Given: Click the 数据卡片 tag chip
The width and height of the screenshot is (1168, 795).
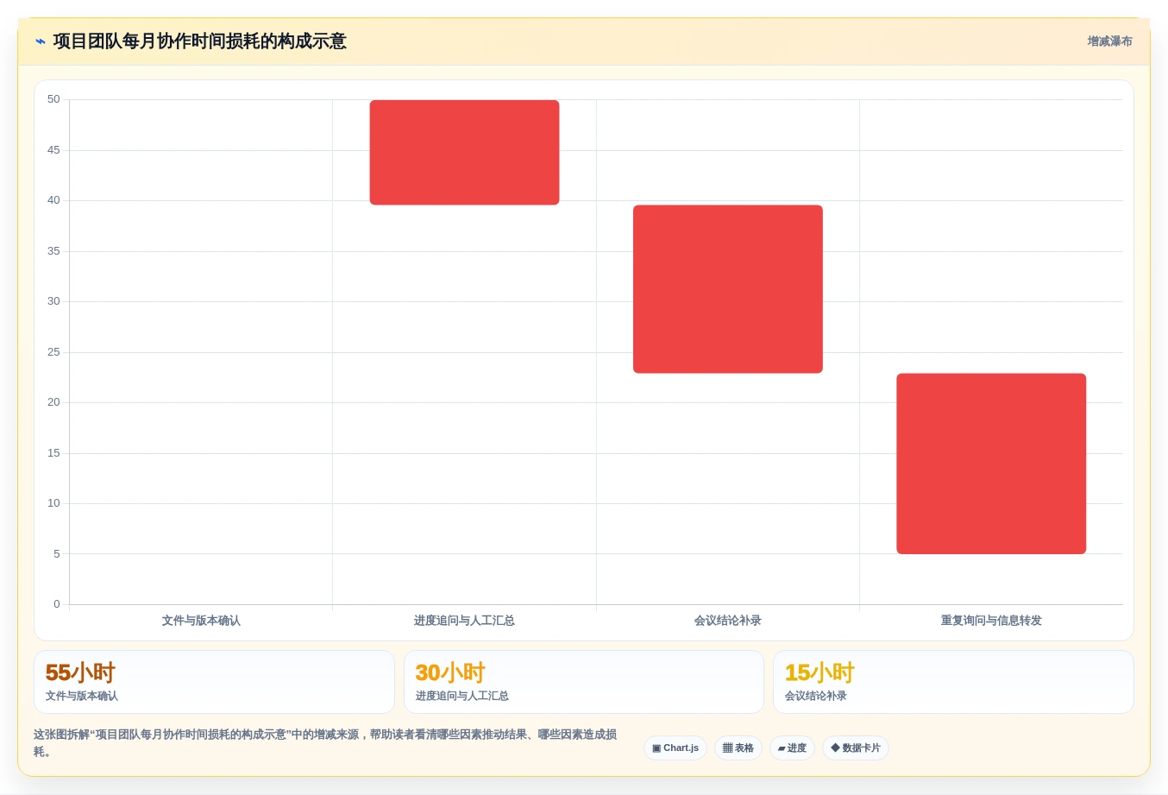Looking at the screenshot, I should pos(856,748).
